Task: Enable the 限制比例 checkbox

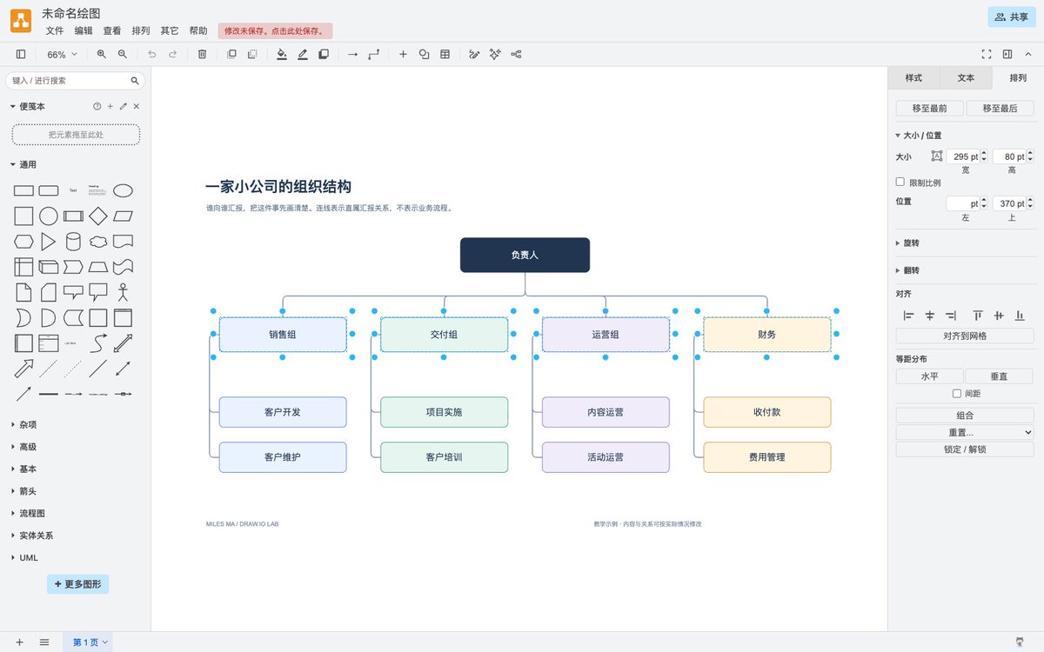Action: [x=900, y=183]
